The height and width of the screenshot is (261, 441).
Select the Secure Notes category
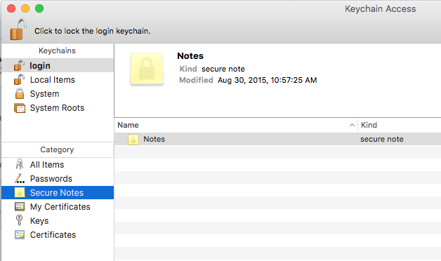click(x=58, y=193)
